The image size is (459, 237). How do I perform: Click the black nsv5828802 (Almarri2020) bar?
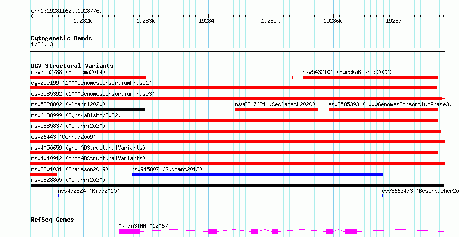(88, 110)
